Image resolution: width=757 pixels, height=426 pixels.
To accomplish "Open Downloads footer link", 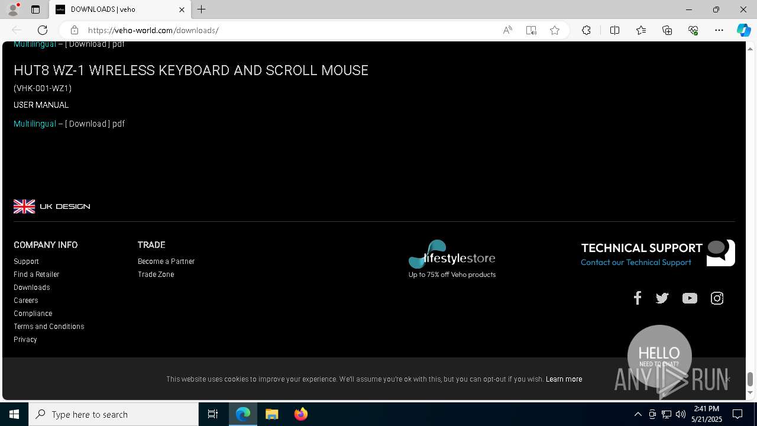I will click(x=32, y=288).
